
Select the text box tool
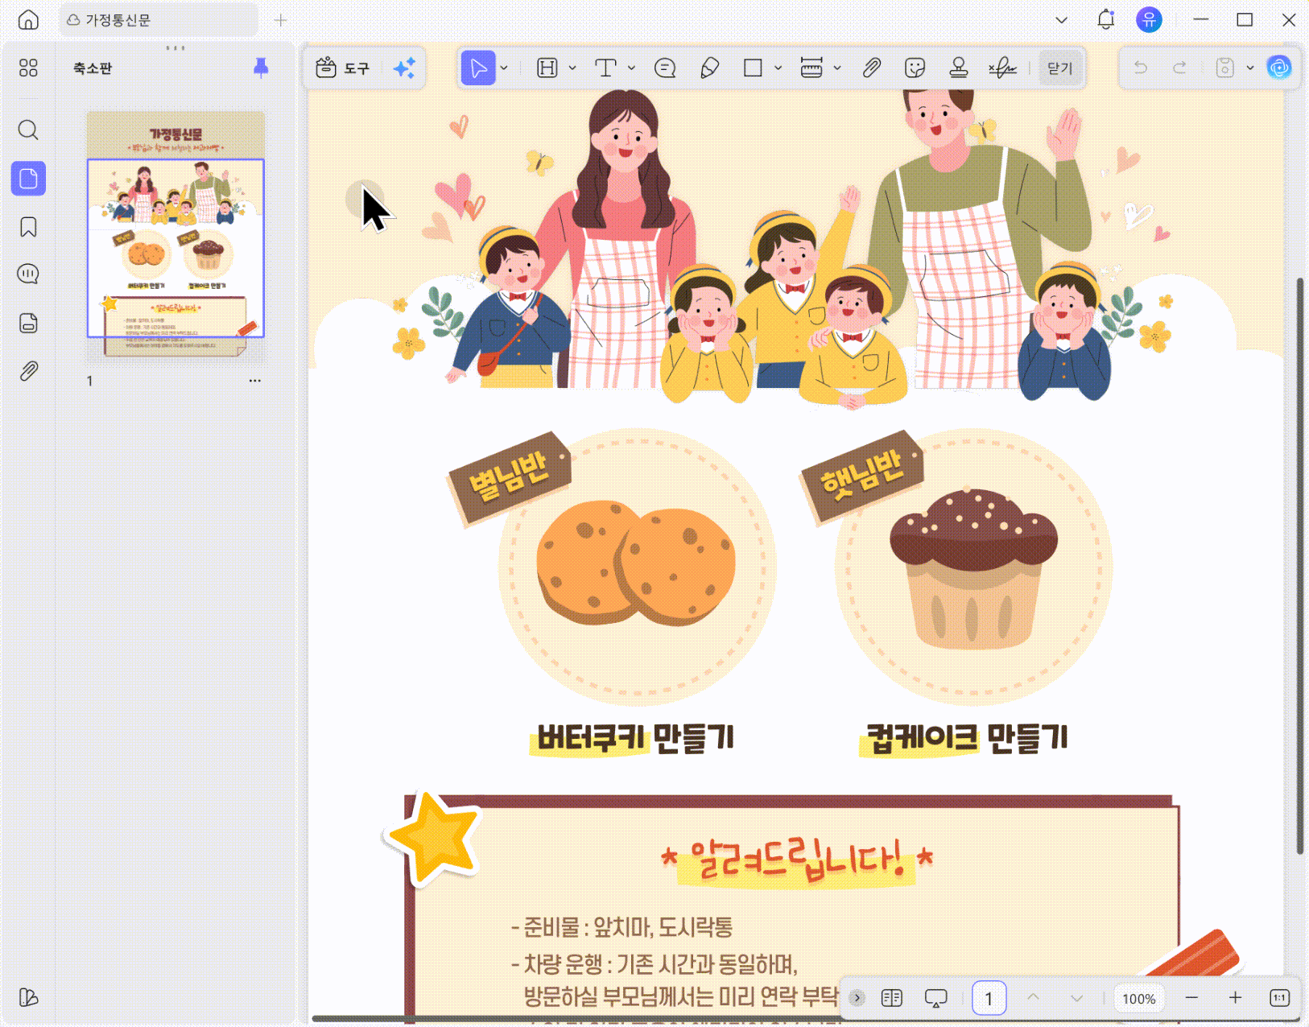tap(605, 68)
